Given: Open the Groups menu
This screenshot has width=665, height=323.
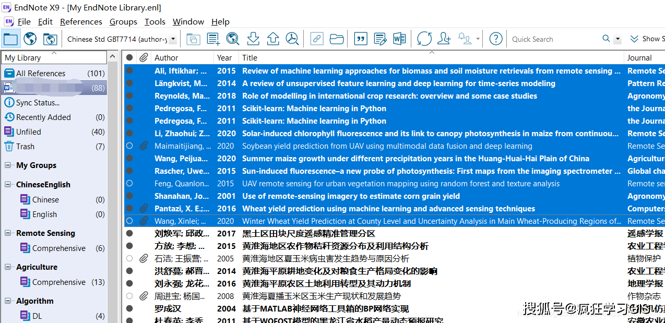Looking at the screenshot, I should pos(123,21).
